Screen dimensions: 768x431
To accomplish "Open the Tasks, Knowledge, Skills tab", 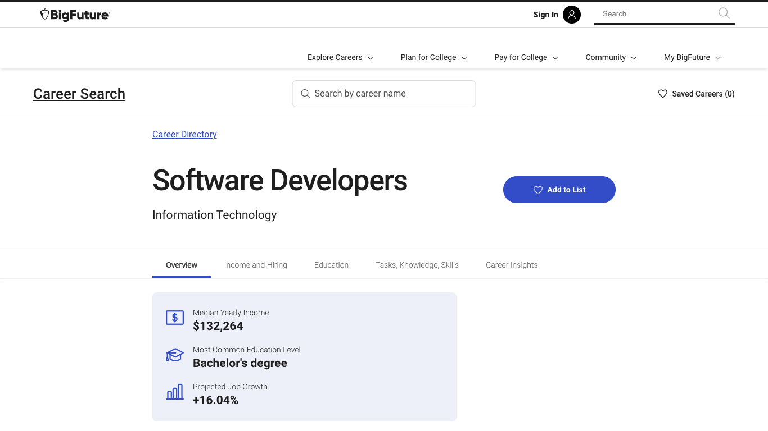I will [417, 265].
